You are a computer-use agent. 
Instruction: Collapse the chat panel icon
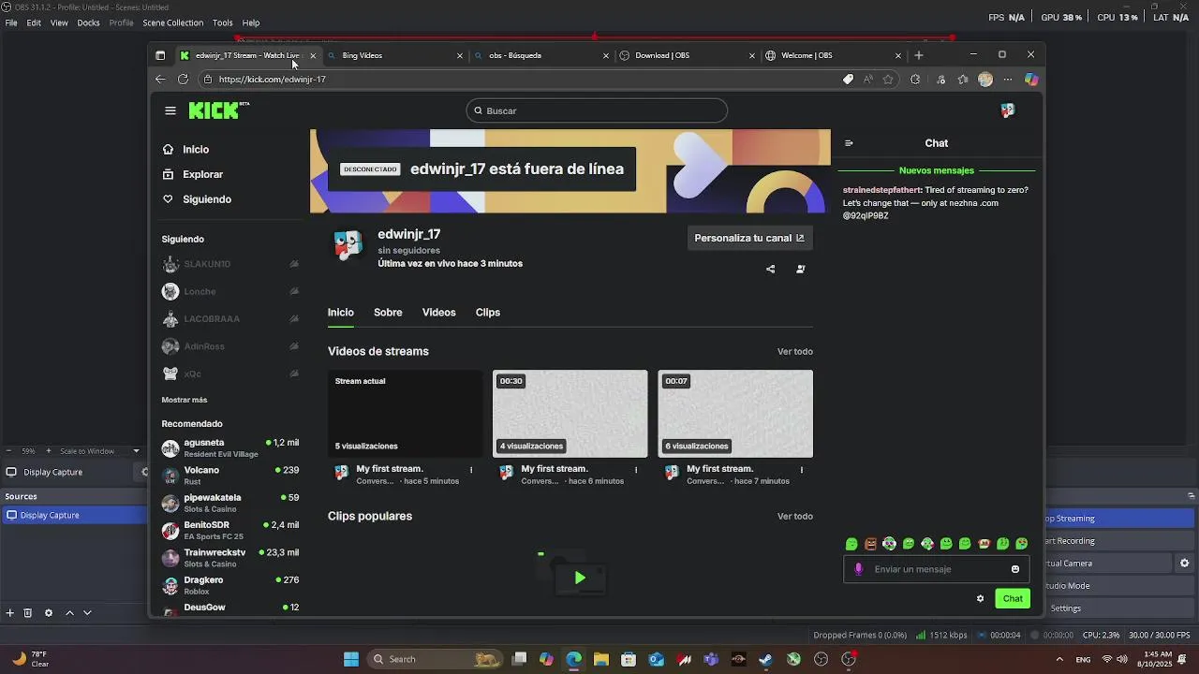click(849, 143)
